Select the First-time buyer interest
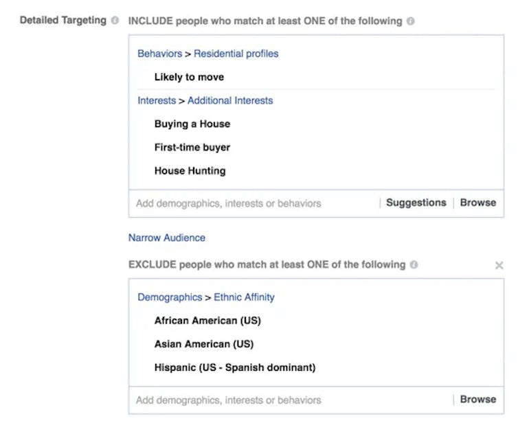This screenshot has height=434, width=518. (x=192, y=147)
